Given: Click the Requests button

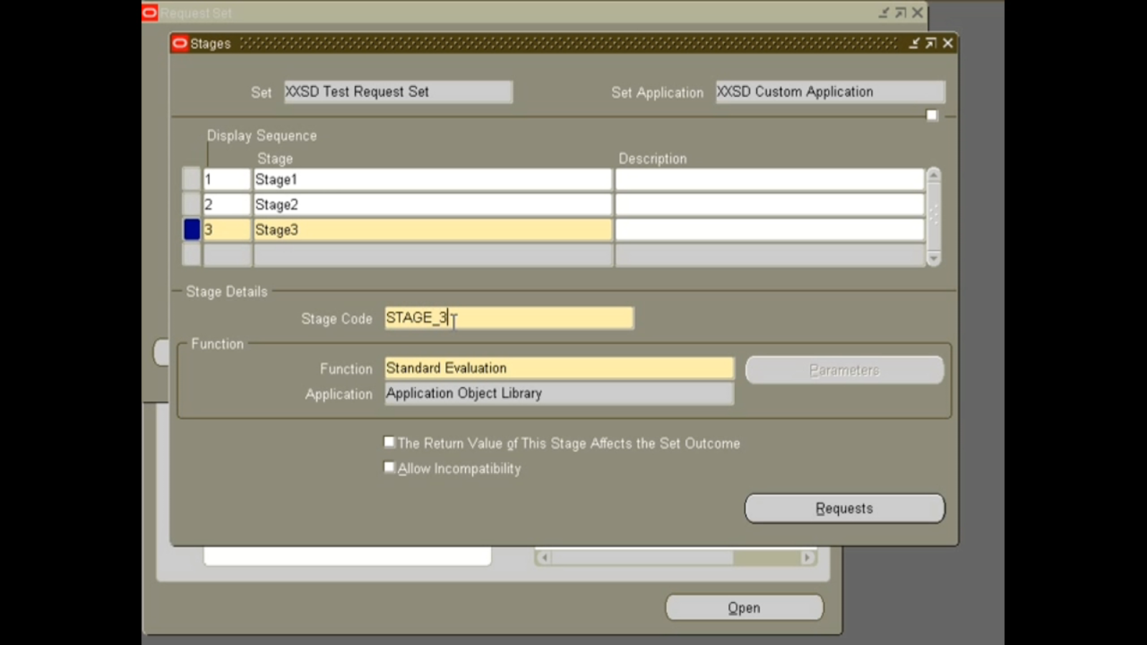Looking at the screenshot, I should [x=844, y=508].
